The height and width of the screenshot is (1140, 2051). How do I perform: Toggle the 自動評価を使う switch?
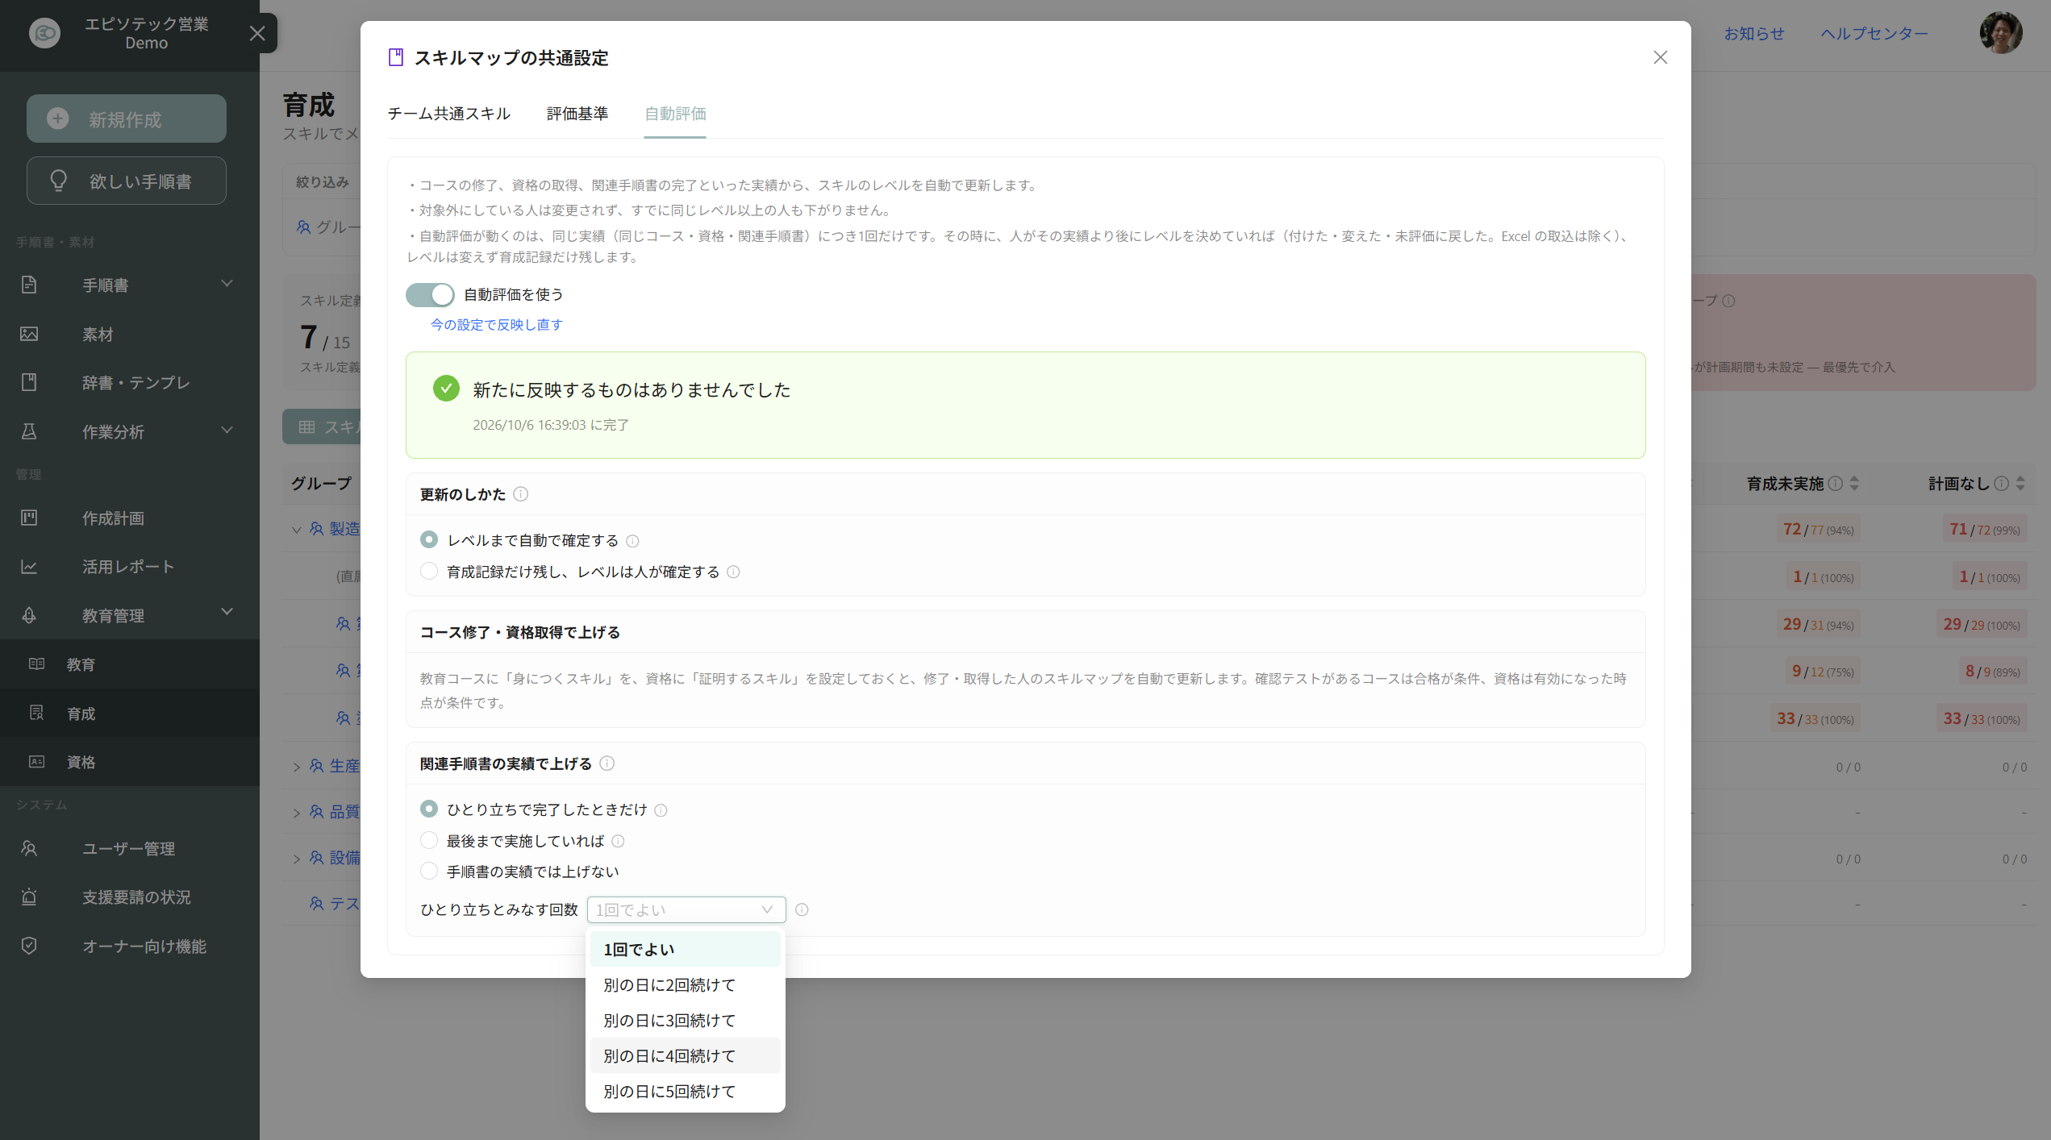click(x=430, y=295)
